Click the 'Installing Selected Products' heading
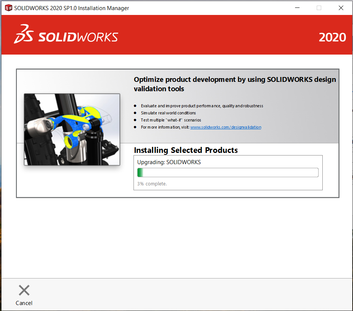The image size is (353, 311). click(186, 150)
